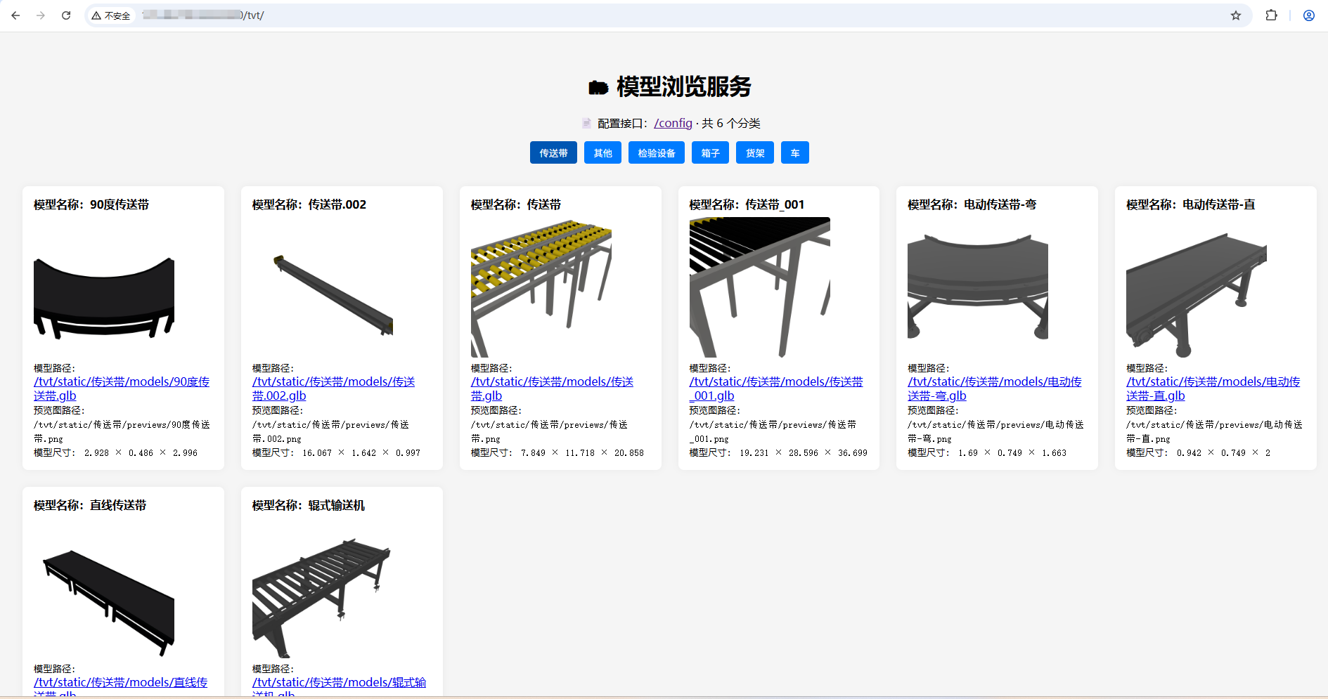Focus the browser address bar
This screenshot has height=699, width=1328.
click(x=633, y=15)
